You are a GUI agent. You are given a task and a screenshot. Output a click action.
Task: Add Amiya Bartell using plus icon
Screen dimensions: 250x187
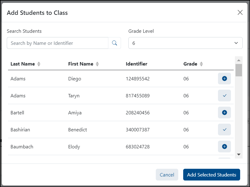click(x=224, y=113)
